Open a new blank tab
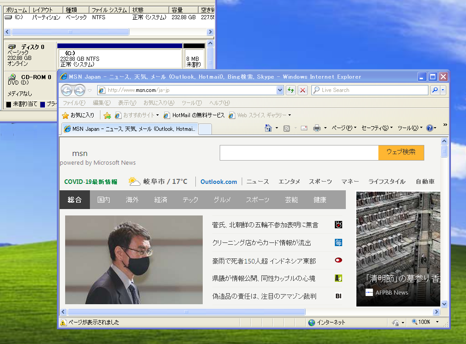The height and width of the screenshot is (344, 466). [205, 129]
